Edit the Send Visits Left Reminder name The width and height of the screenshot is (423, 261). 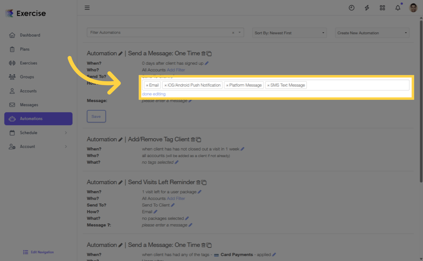pos(120,182)
